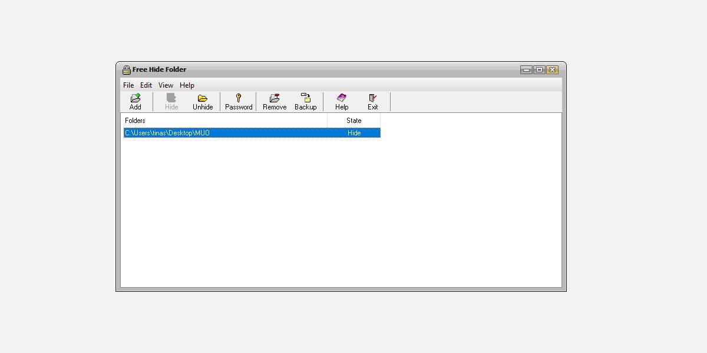Open the Help menu in menu bar

coord(187,85)
